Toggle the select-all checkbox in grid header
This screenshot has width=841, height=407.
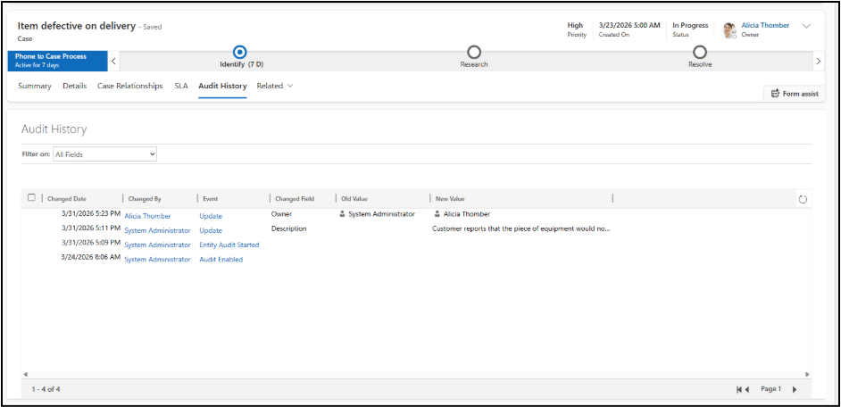click(32, 198)
